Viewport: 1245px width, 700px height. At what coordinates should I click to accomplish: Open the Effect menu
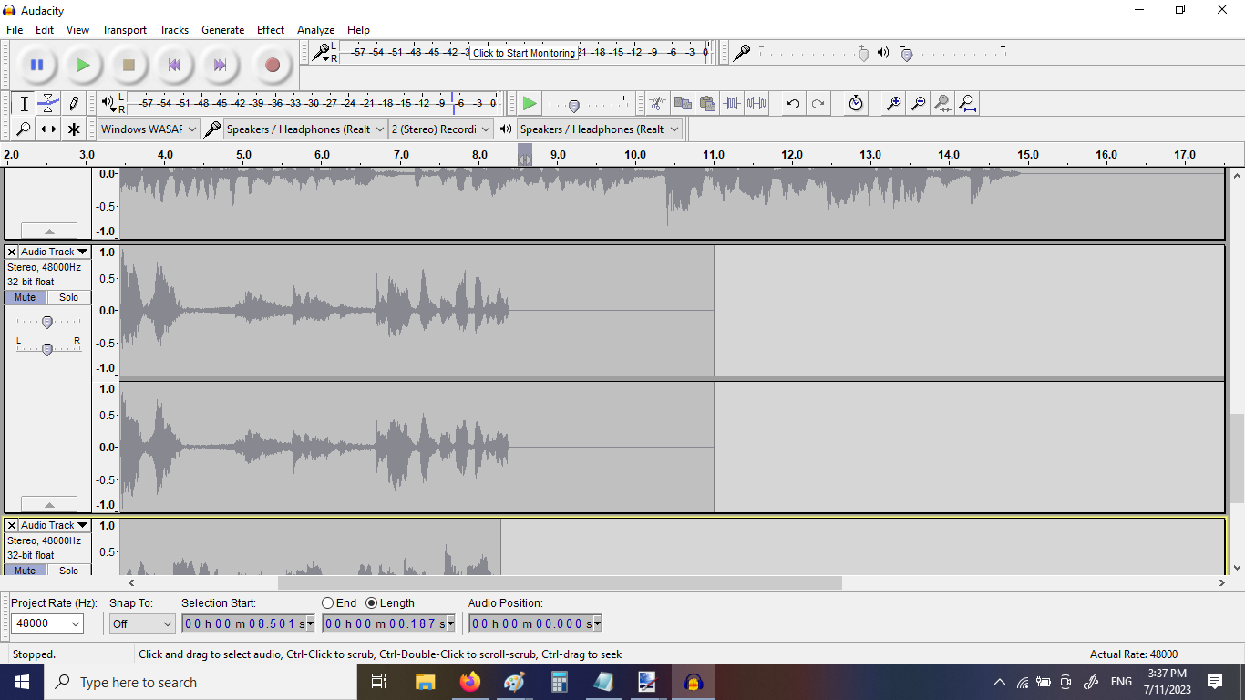[270, 30]
